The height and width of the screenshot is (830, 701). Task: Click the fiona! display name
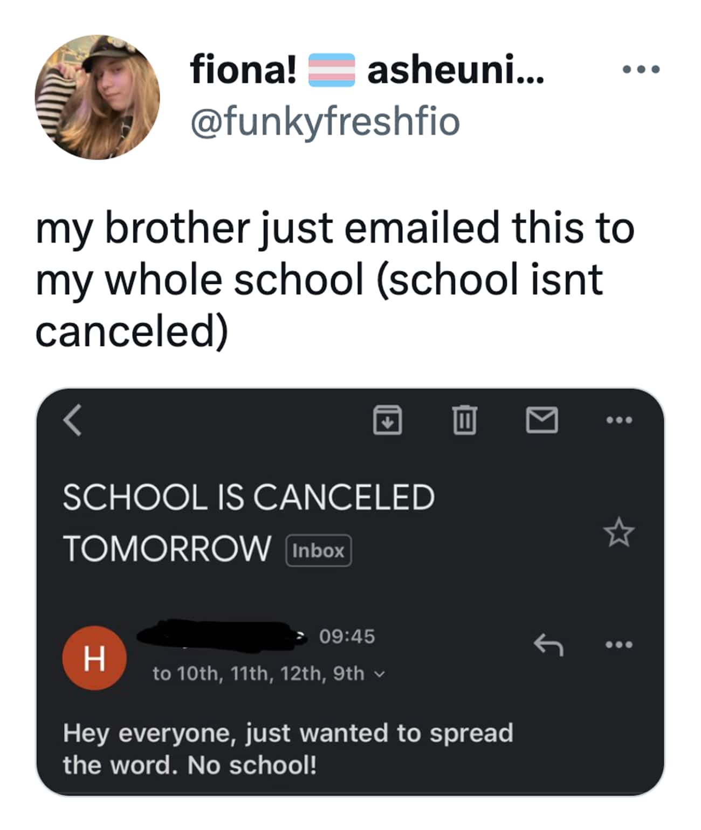pyautogui.click(x=243, y=71)
